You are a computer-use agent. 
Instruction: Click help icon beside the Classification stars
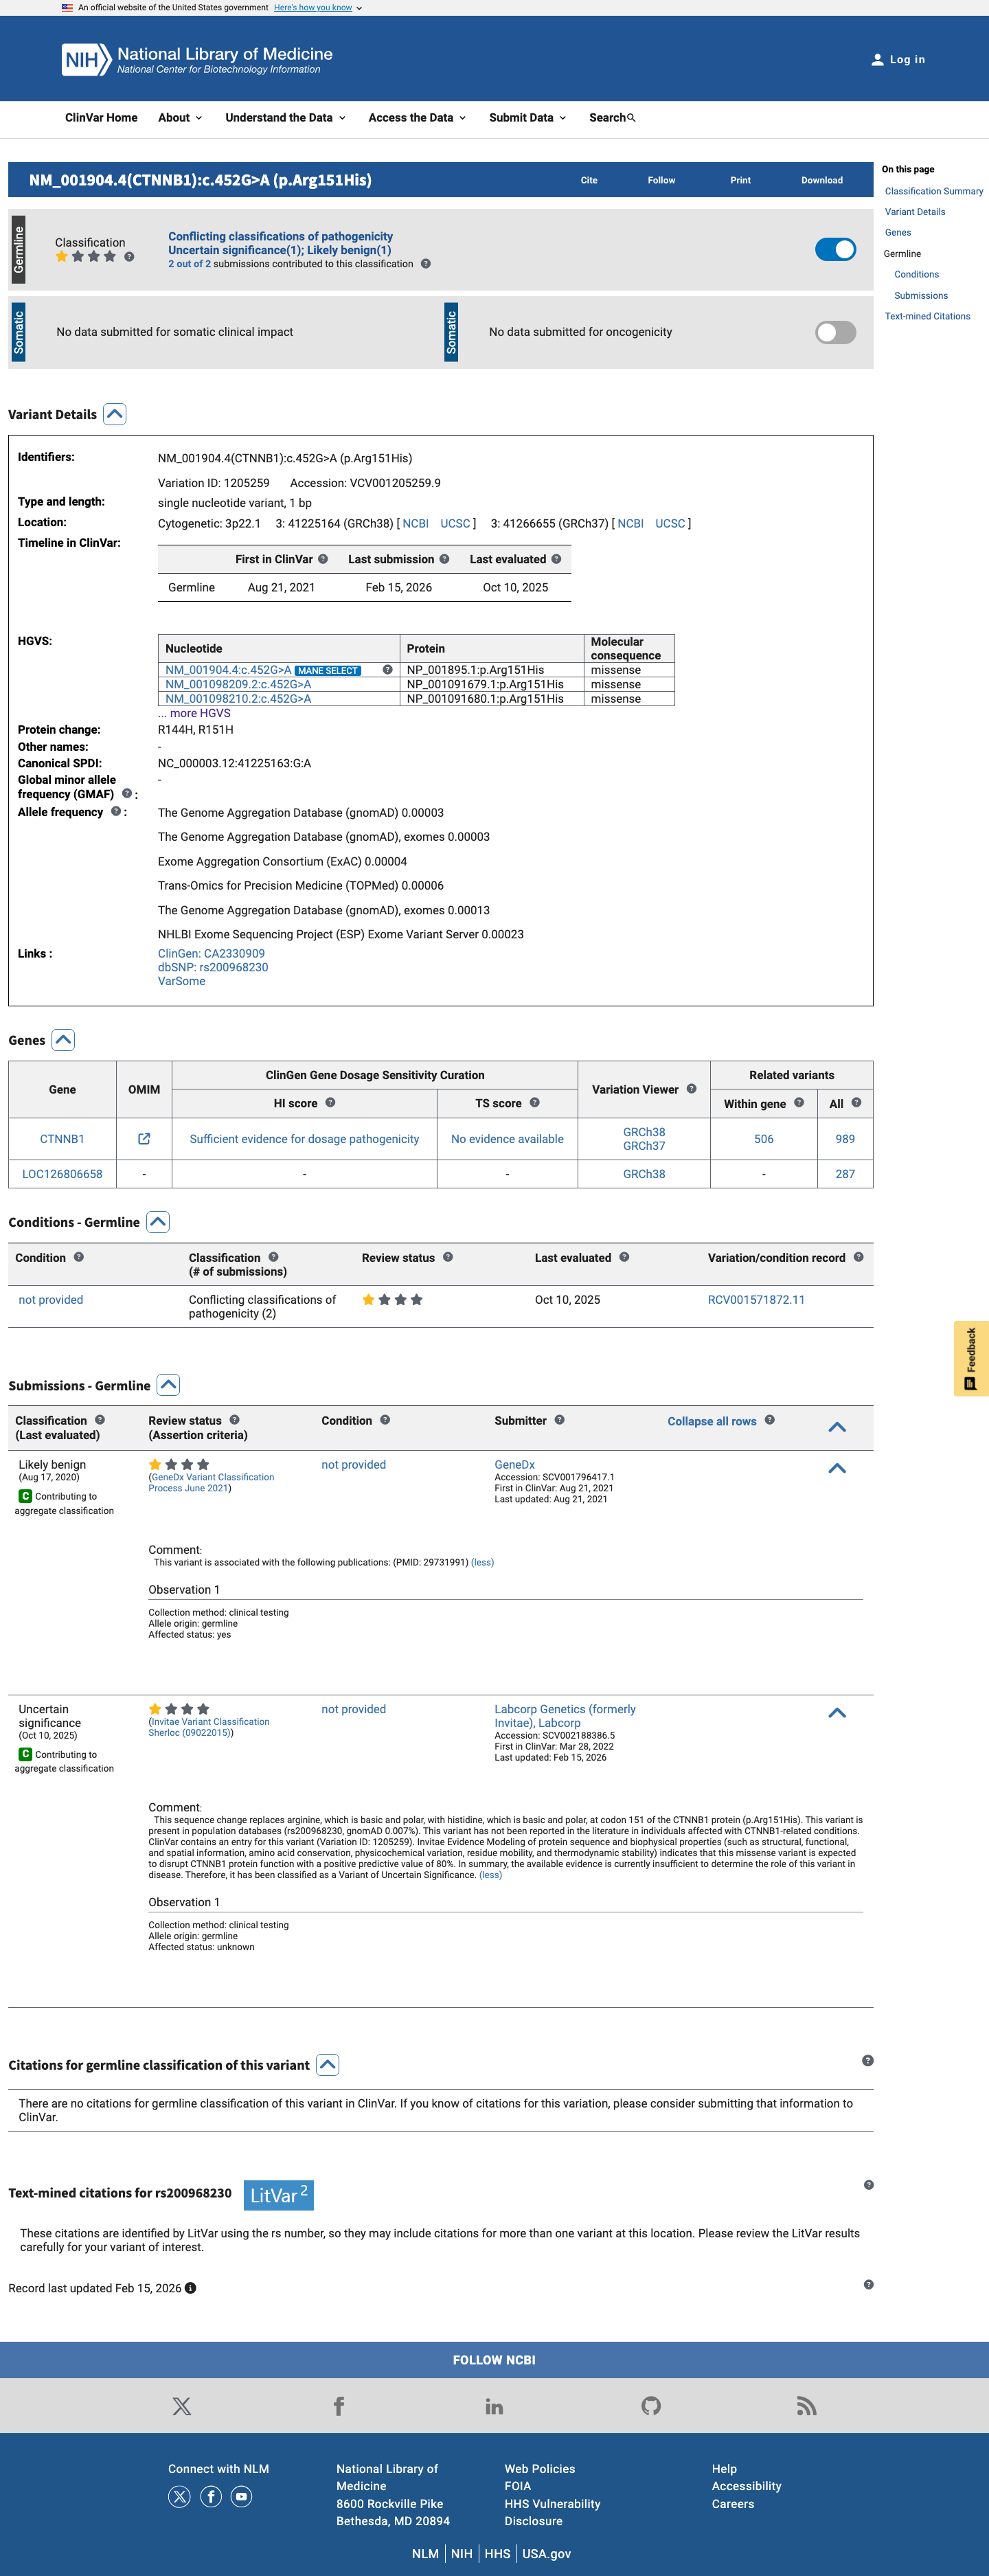(x=129, y=257)
